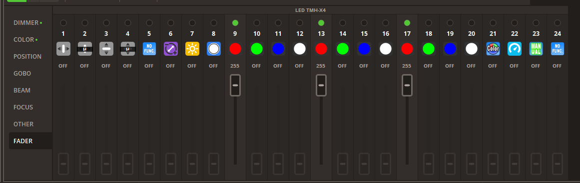
Task: Enable the indicator above channel 21
Action: (x=493, y=23)
